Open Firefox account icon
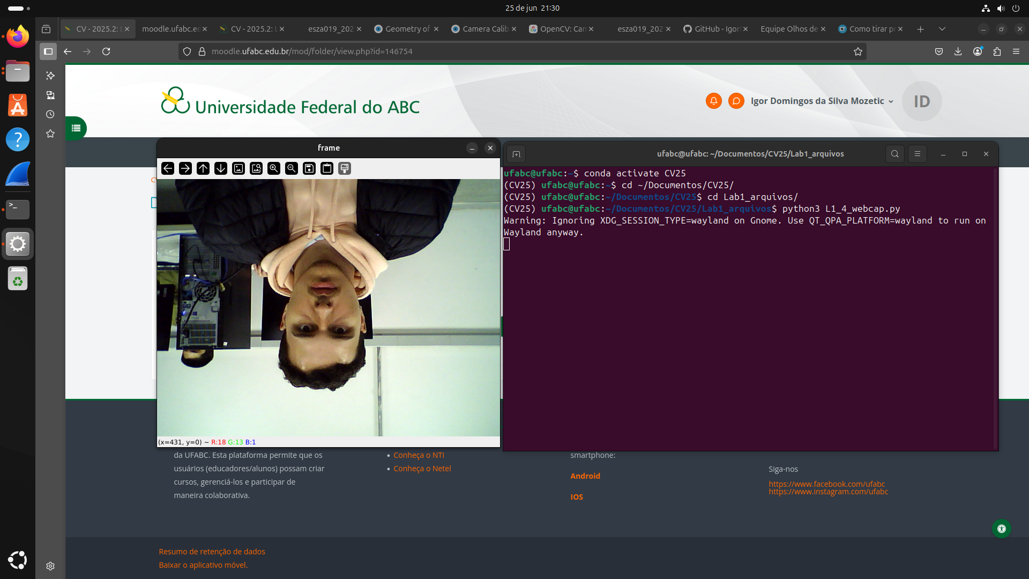This screenshot has width=1029, height=579. coord(978,51)
